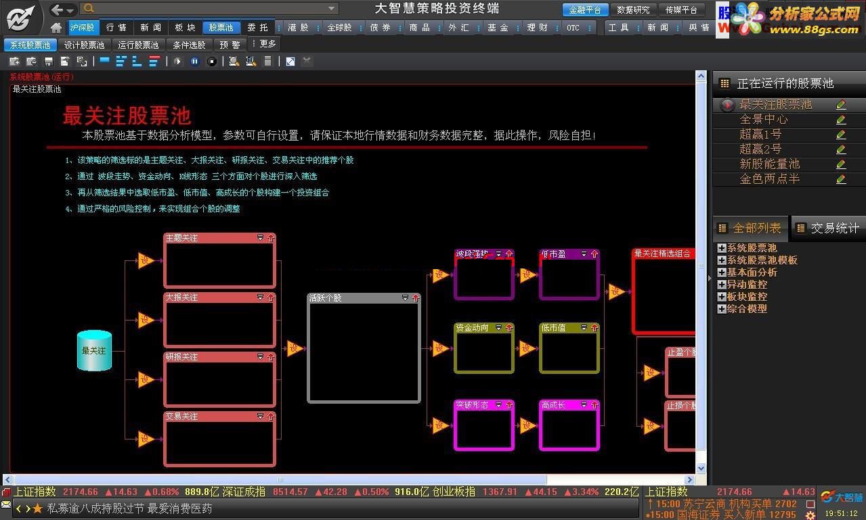Image resolution: width=866 pixels, height=520 pixels.
Task: Click the single blue bar toolbar icon
Action: tap(104, 61)
